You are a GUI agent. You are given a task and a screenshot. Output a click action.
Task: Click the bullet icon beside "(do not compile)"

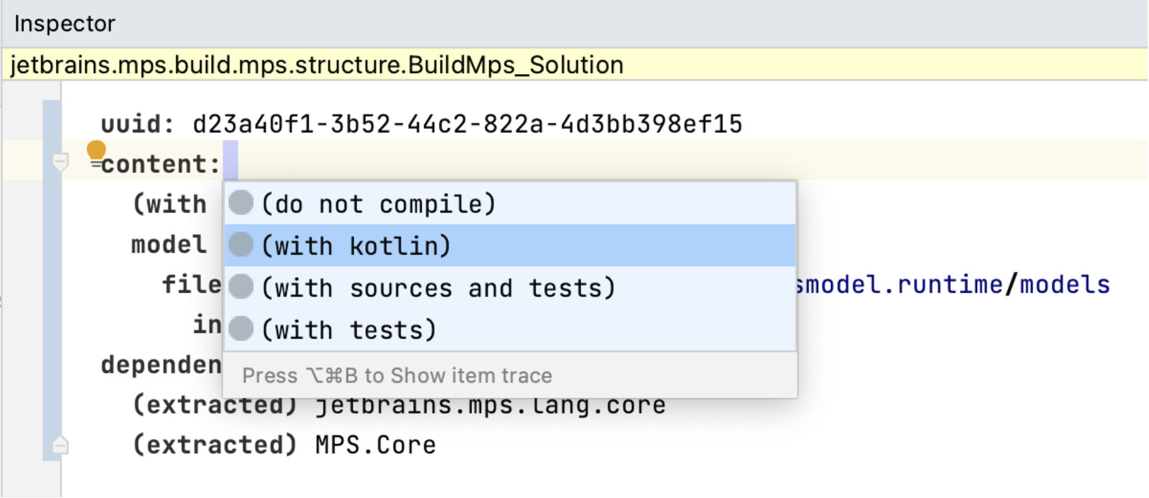click(241, 203)
